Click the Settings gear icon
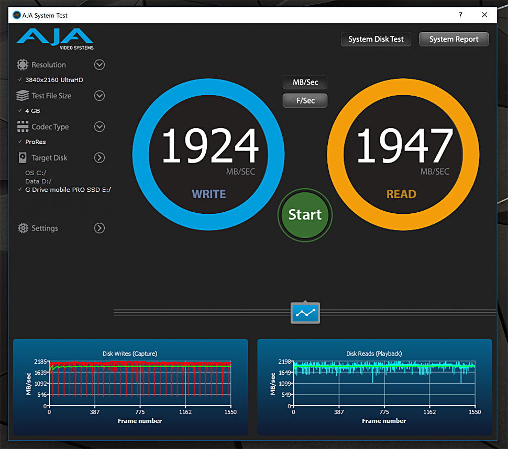The width and height of the screenshot is (508, 449). [x=23, y=228]
